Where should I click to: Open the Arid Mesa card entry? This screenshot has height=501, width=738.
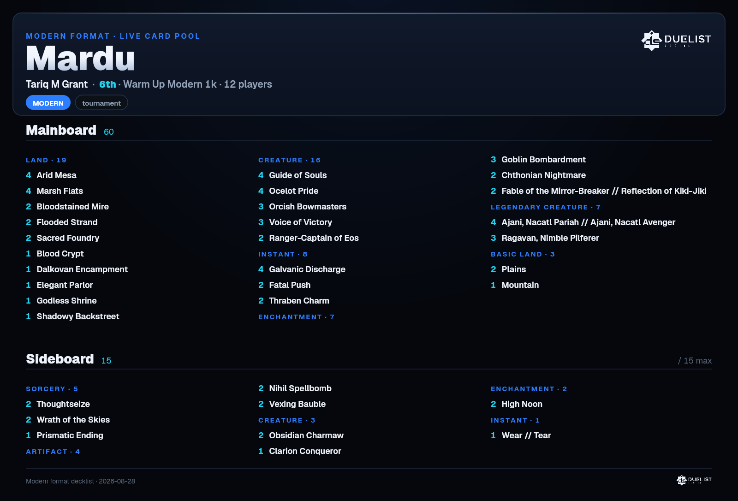pyautogui.click(x=56, y=175)
